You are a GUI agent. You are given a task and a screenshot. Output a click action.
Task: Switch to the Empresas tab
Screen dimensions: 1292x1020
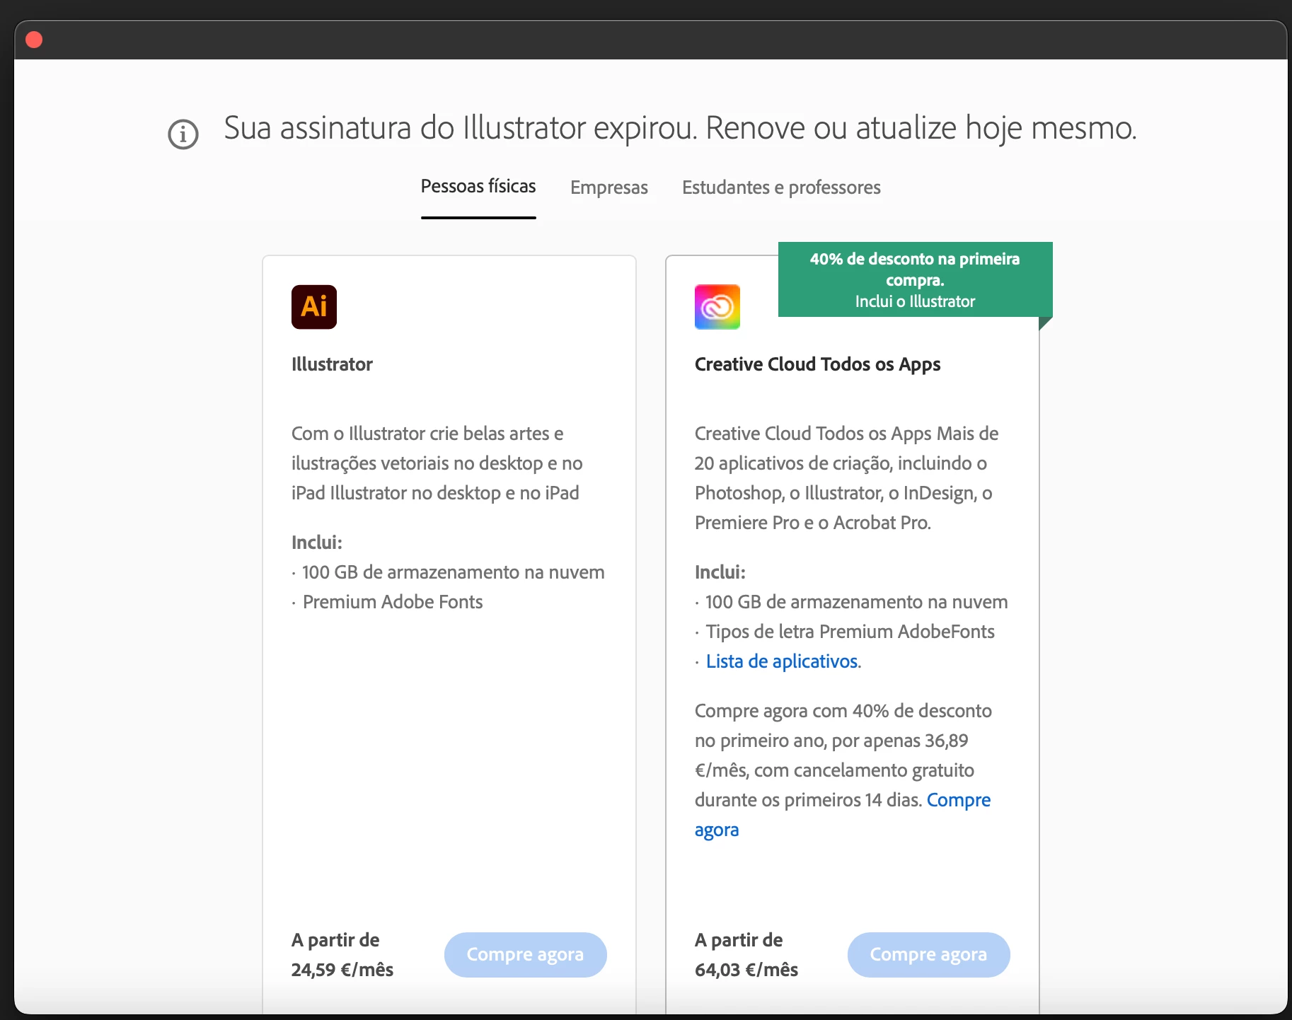609,187
